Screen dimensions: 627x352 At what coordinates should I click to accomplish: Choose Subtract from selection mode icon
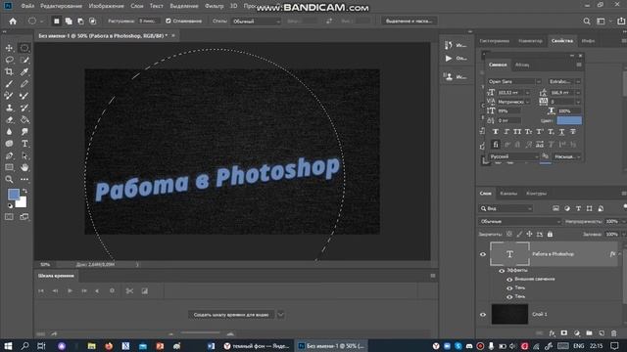pos(80,22)
